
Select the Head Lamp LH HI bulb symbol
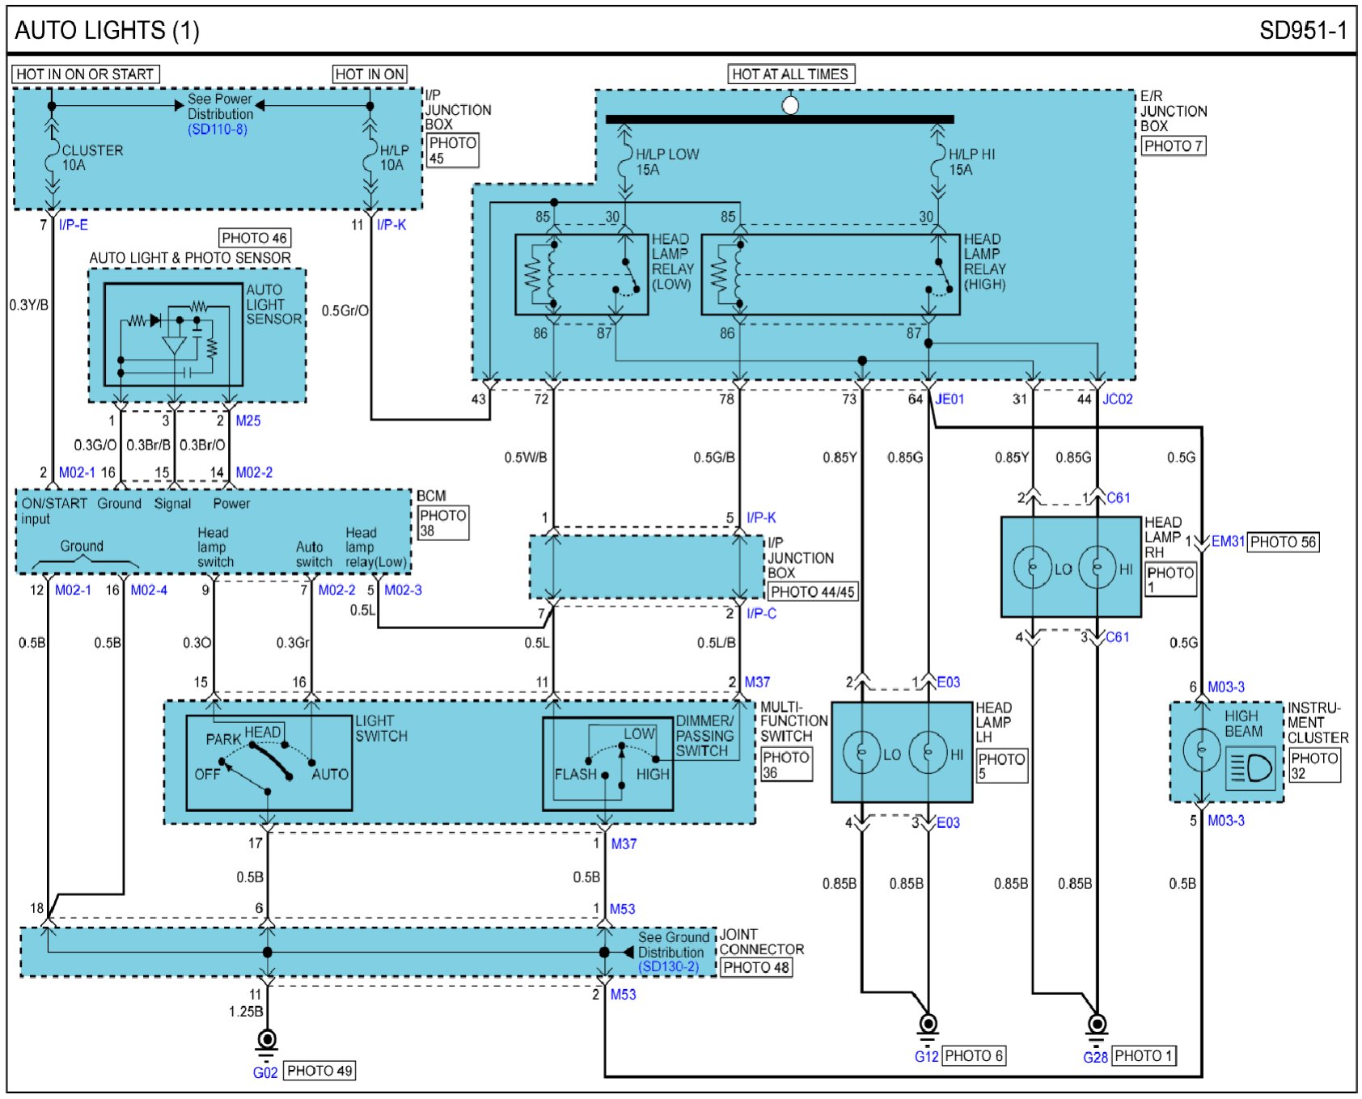click(928, 753)
